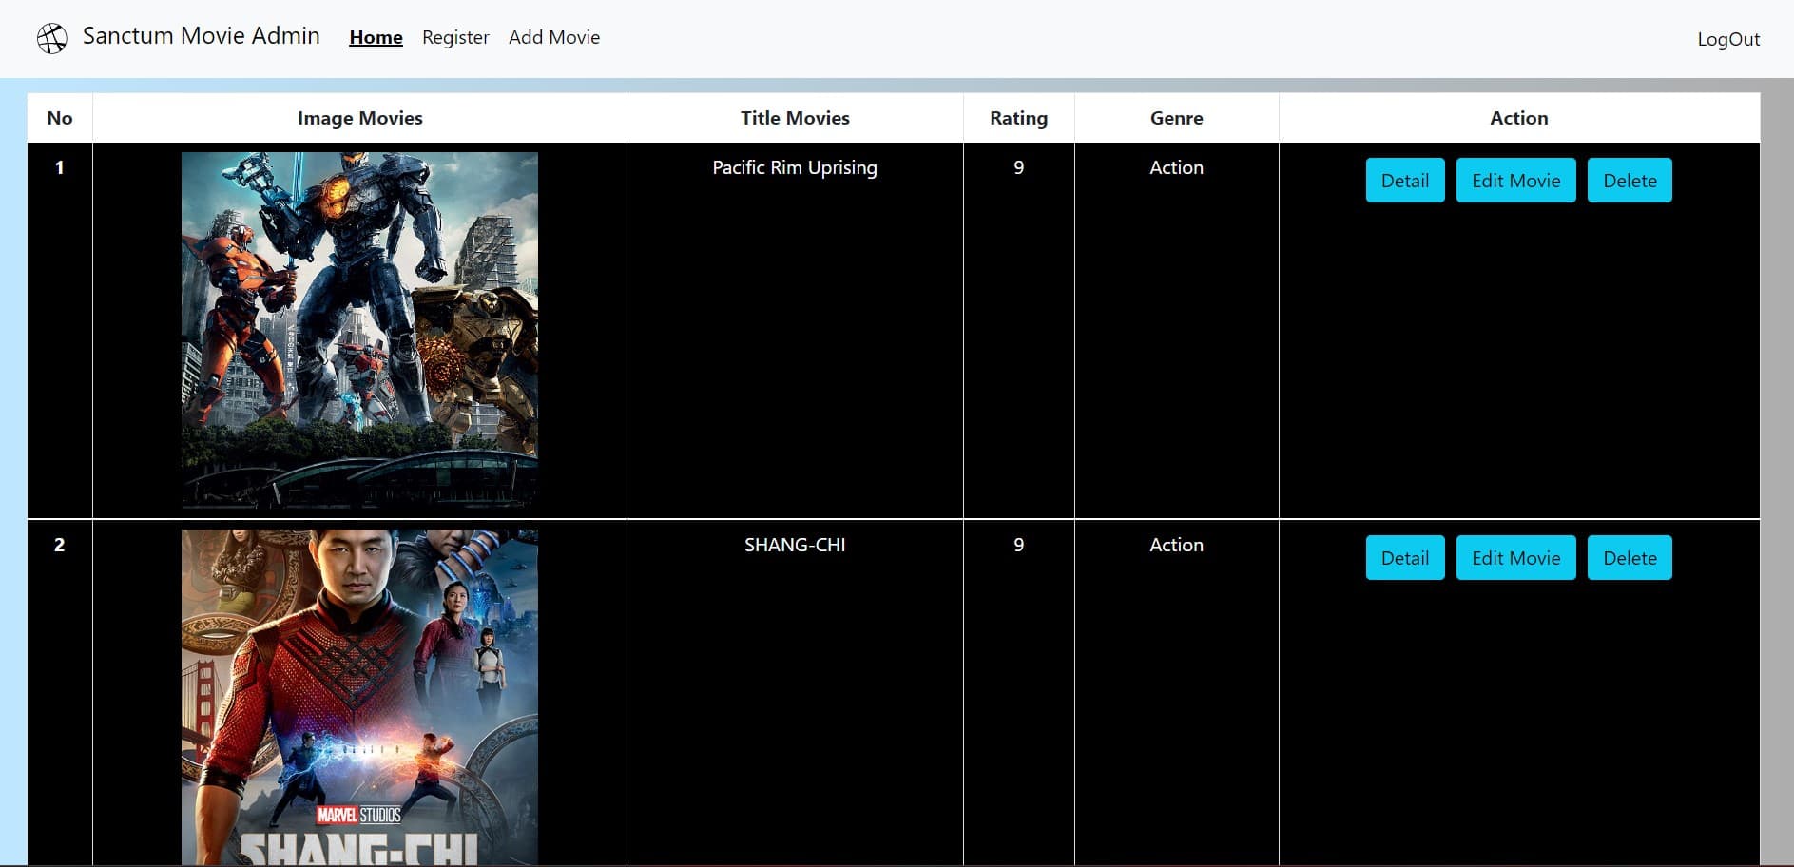Select the SHANG-CHI title text
1794x867 pixels.
click(795, 545)
